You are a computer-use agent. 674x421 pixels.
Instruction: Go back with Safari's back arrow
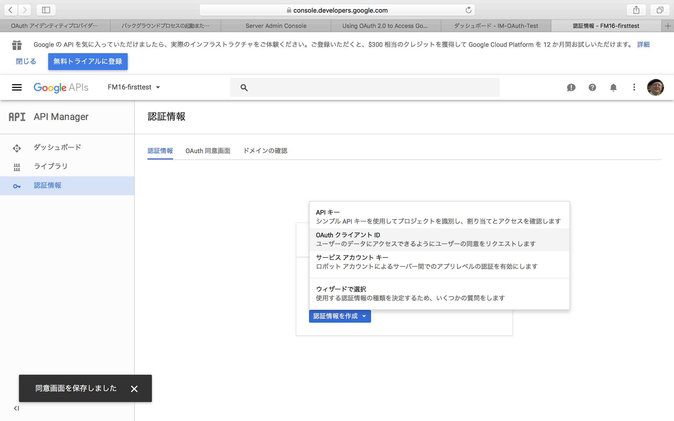[x=11, y=10]
